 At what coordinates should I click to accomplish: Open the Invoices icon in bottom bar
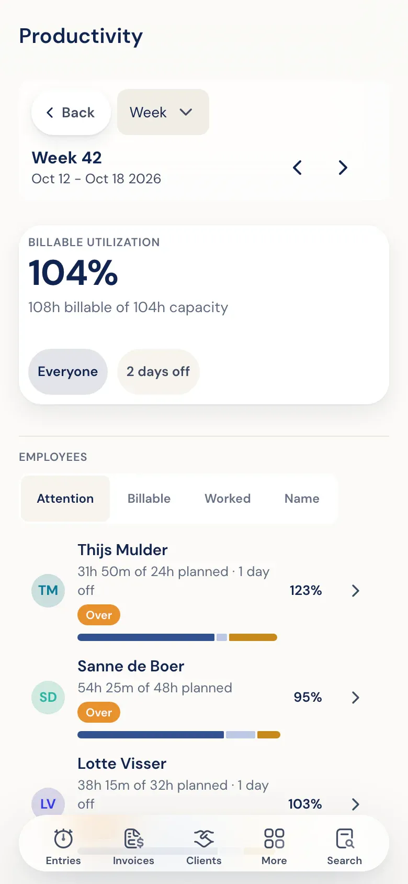pos(133,838)
